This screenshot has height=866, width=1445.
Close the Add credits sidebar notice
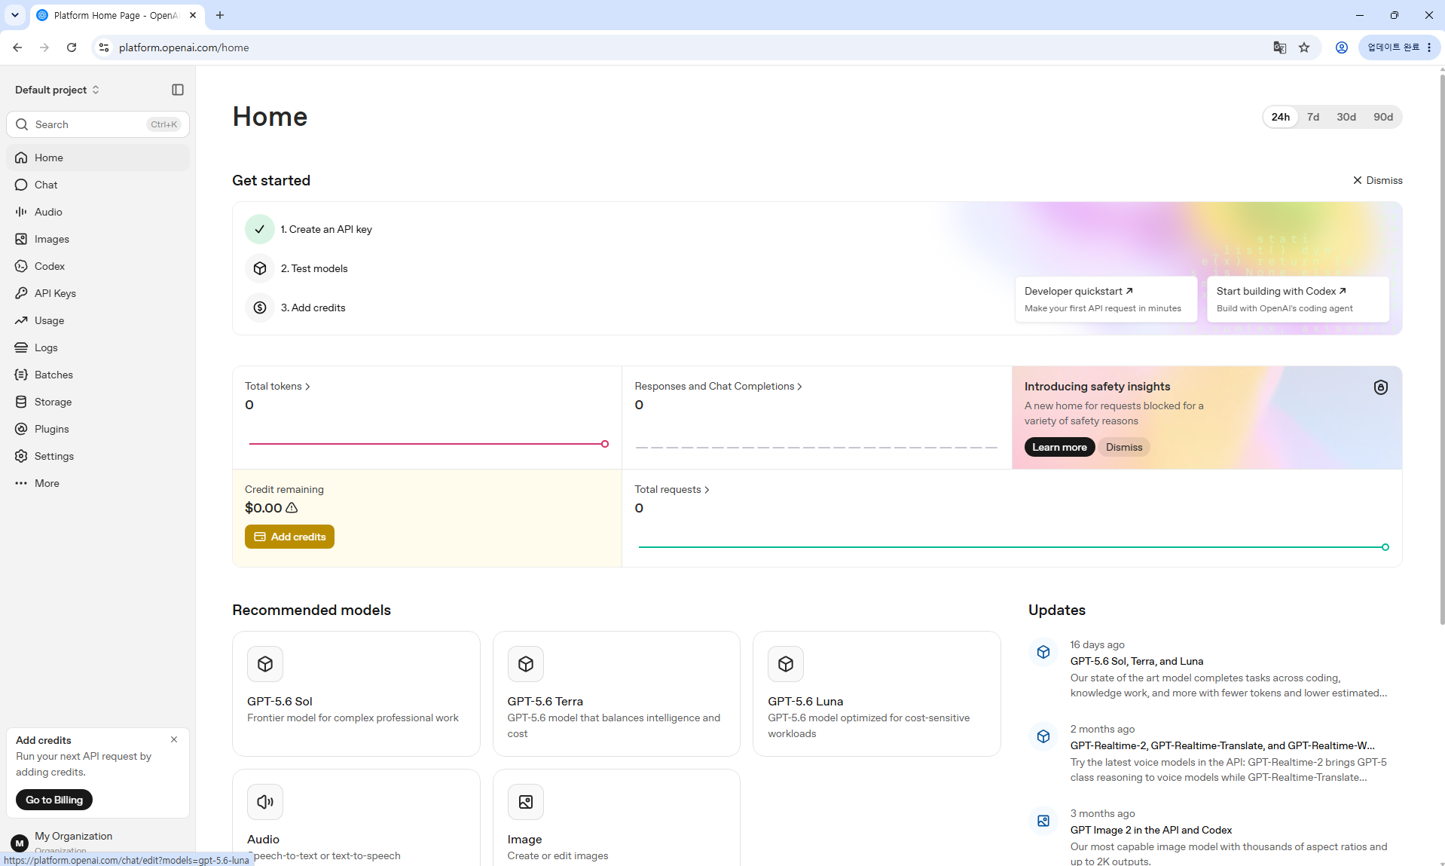point(174,739)
